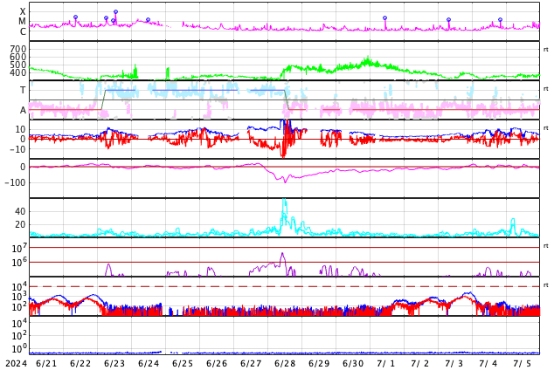The image size is (554, 370).
Task: Click the A sector label
Action: pyautogui.click(x=23, y=111)
